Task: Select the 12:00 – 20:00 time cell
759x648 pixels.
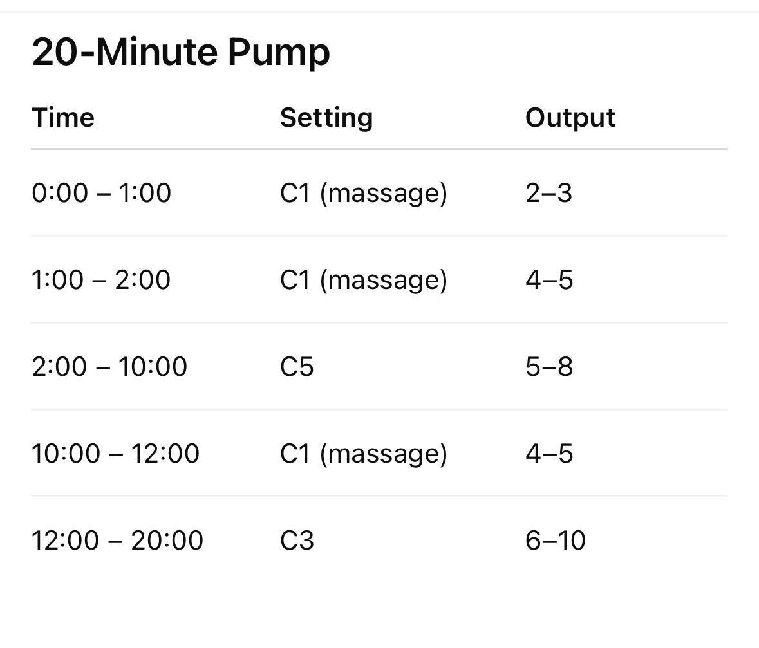Action: tap(117, 540)
